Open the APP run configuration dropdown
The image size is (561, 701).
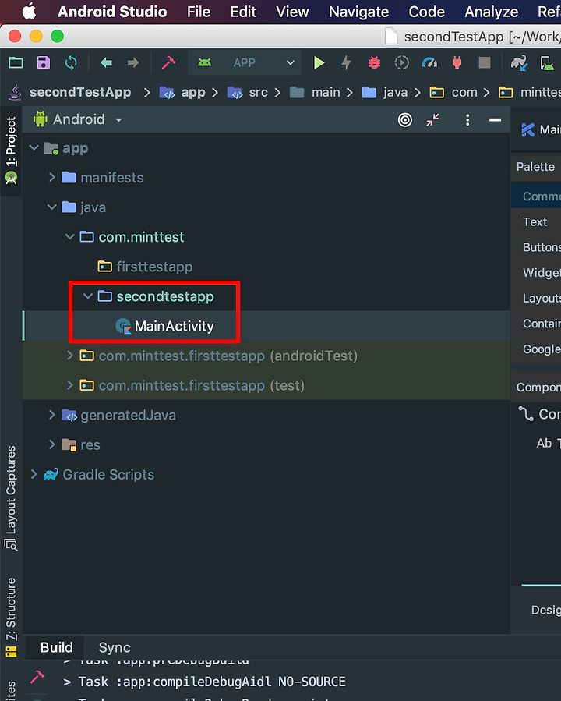point(245,62)
